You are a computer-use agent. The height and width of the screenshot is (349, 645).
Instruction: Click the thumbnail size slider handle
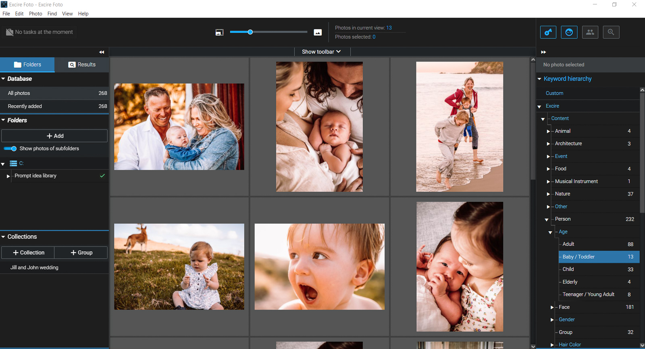coord(250,32)
